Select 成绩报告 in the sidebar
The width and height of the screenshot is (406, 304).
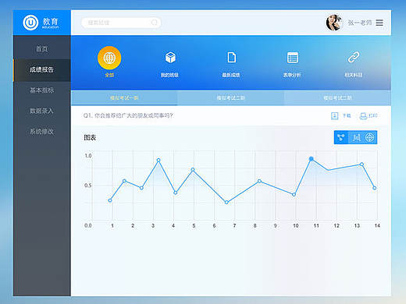[41, 69]
